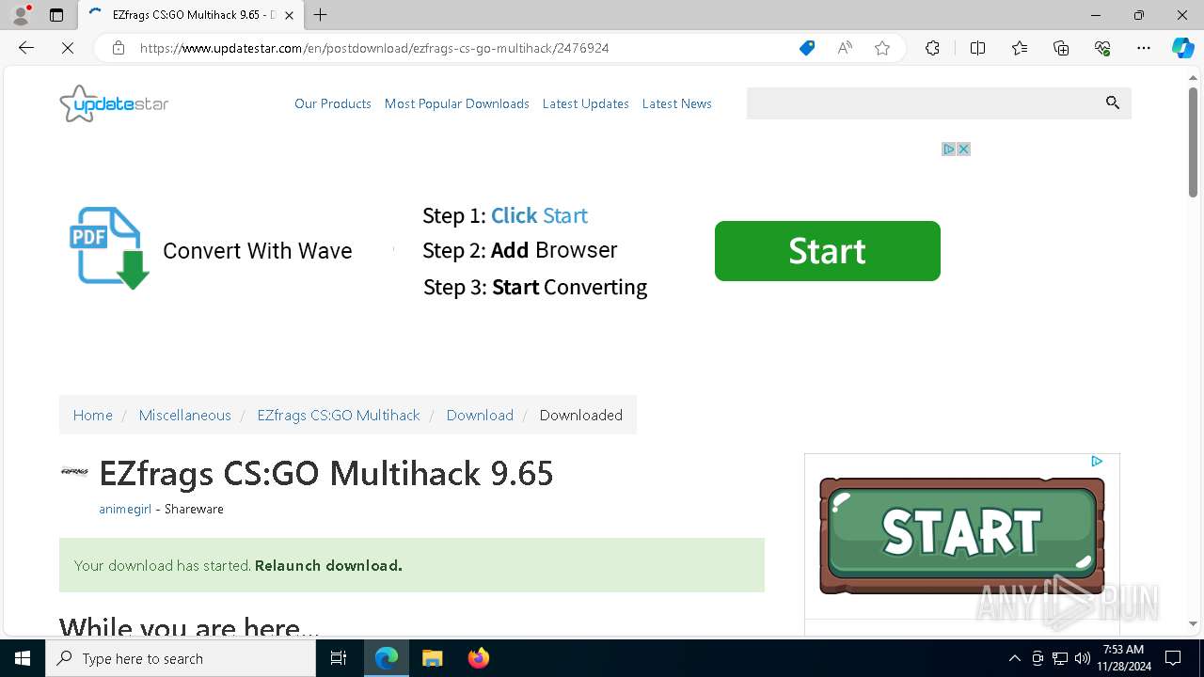Add page to favorites star
Viewport: 1204px width, 677px height.
[882, 48]
